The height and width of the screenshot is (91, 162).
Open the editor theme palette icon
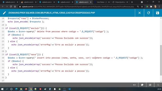142,85
